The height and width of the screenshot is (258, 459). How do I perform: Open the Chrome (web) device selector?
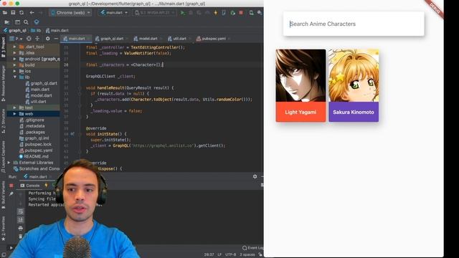coord(70,13)
